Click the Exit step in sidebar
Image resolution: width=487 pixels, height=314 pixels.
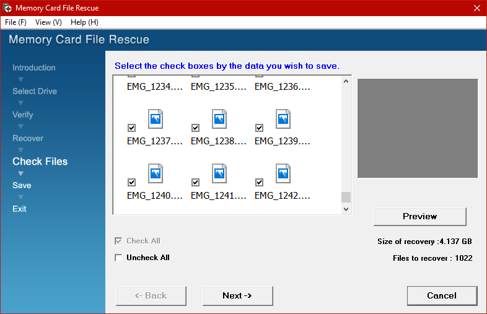pyautogui.click(x=19, y=209)
